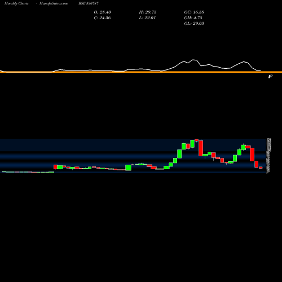The image size is (282, 282).
Task: Click the 'OH: 4.75' value
Action: pos(193,18)
